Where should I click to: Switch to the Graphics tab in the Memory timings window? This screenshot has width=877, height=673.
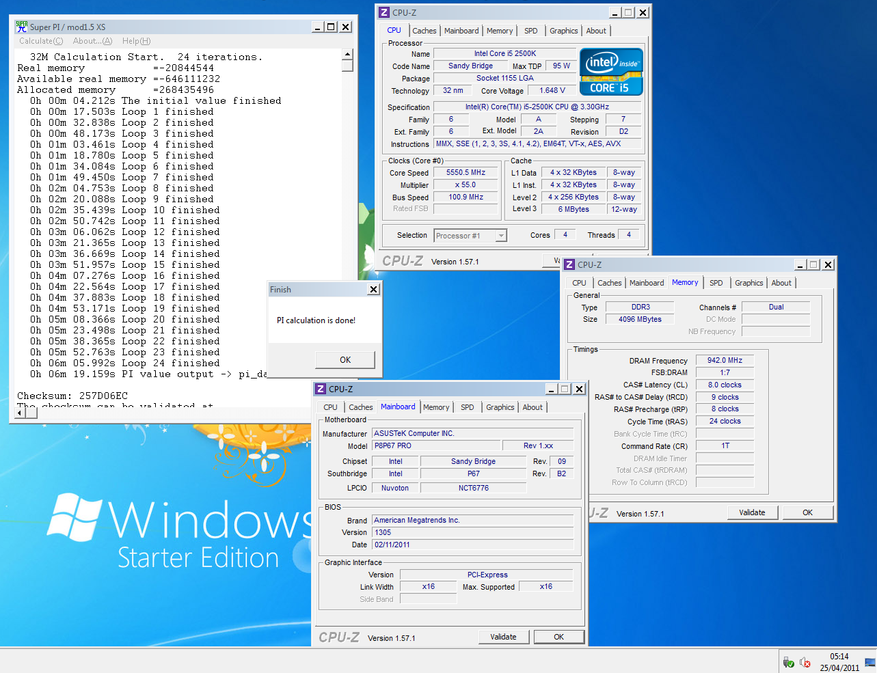pyautogui.click(x=749, y=283)
